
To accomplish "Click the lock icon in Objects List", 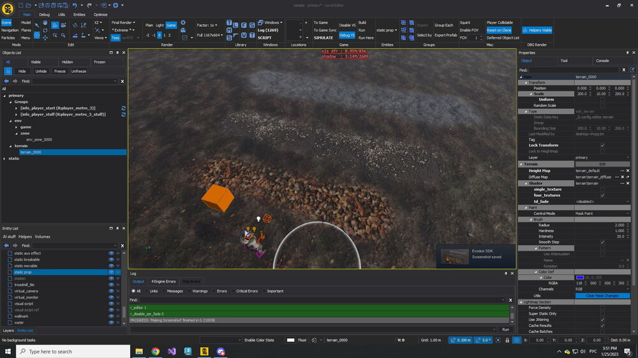I will pos(8,71).
